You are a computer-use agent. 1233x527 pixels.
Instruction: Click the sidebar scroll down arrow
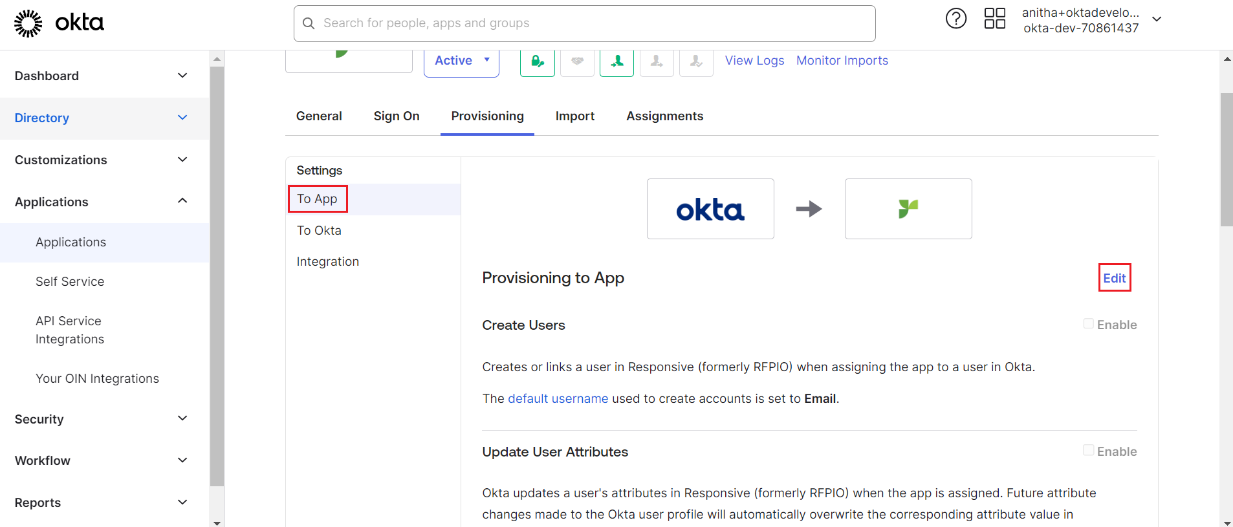point(217,522)
